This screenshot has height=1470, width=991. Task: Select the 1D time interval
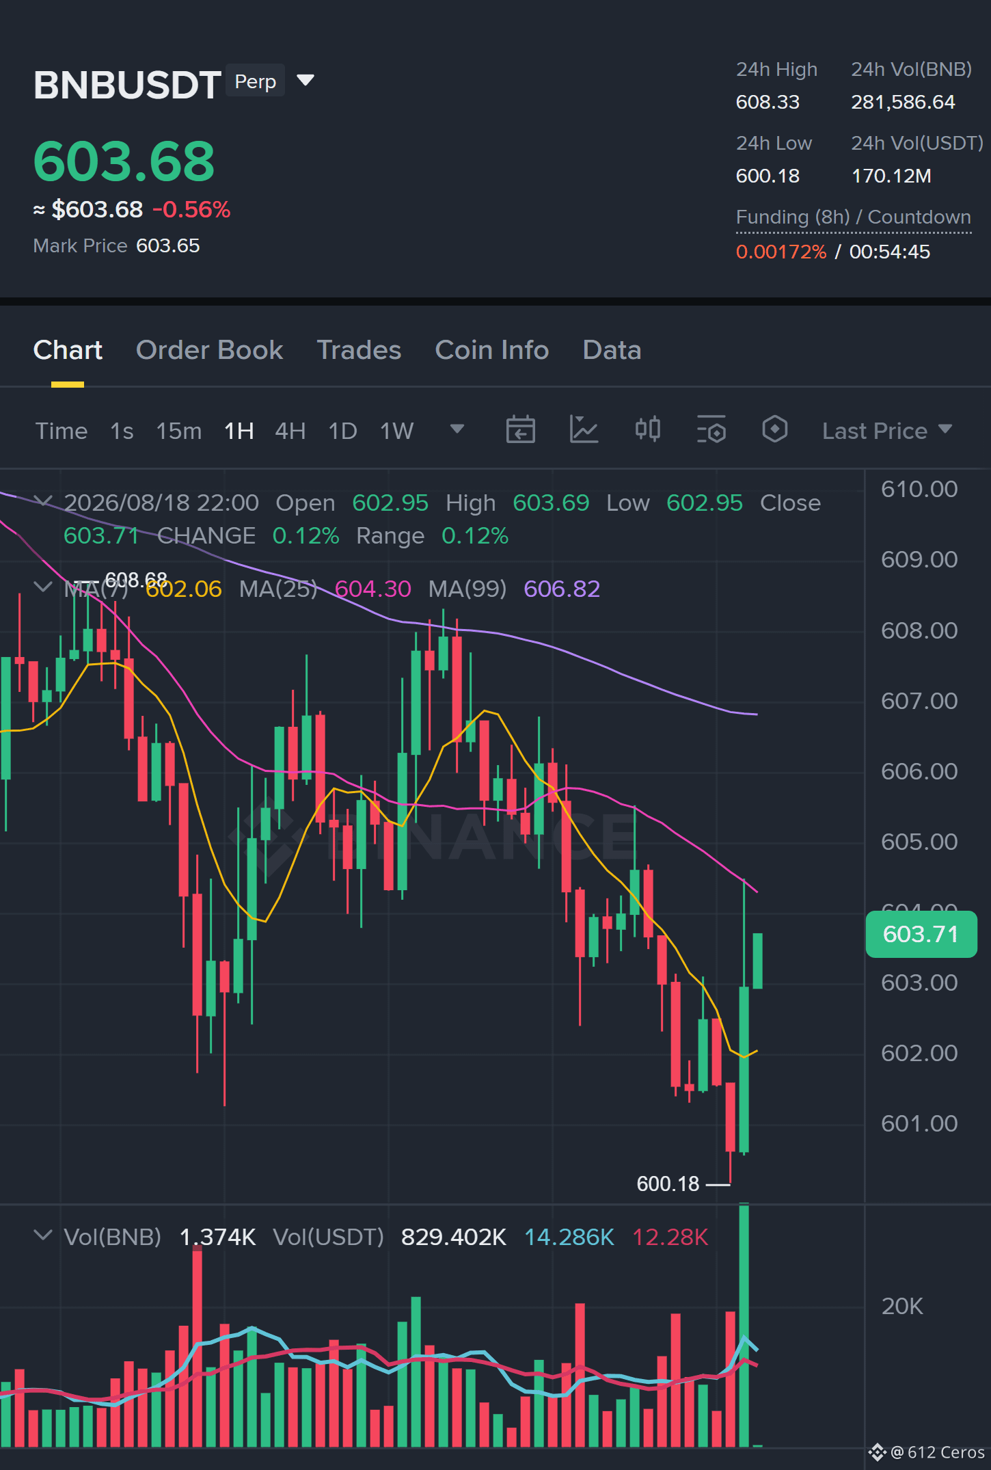click(343, 431)
